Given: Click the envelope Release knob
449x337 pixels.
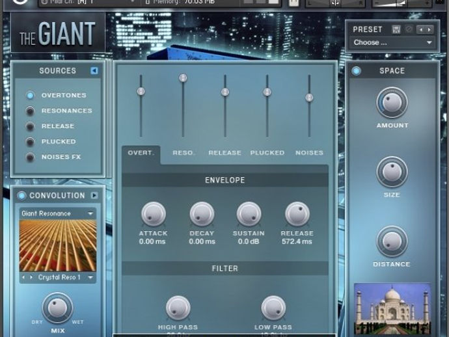Looking at the screenshot, I should coord(297,214).
